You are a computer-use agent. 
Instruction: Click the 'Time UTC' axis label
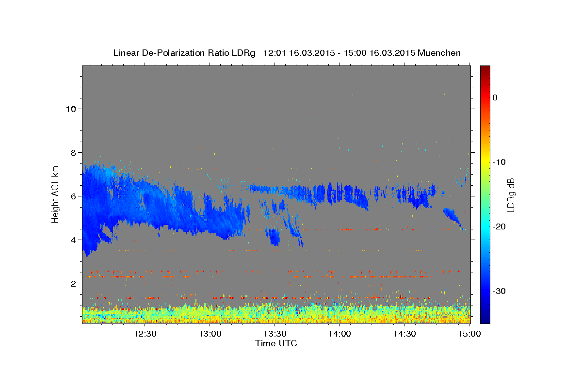[x=276, y=343]
